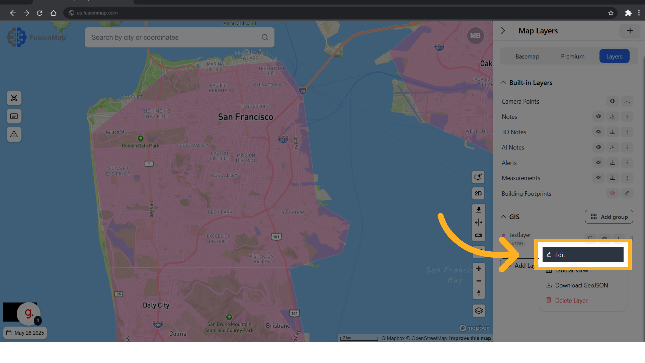Image resolution: width=645 pixels, height=363 pixels.
Task: Open the Improve this map link
Action: (470, 338)
